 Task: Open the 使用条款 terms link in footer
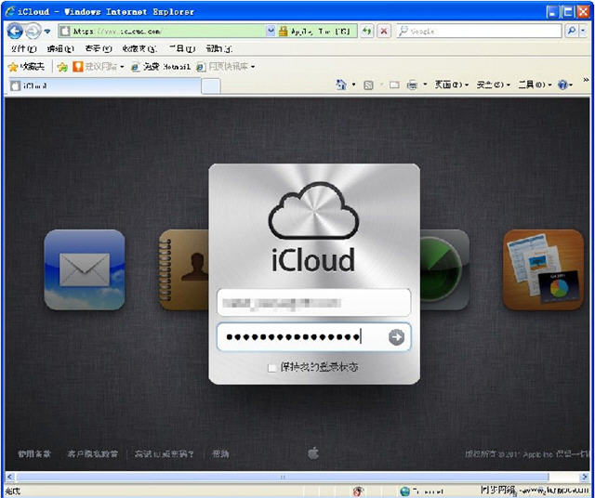(34, 453)
